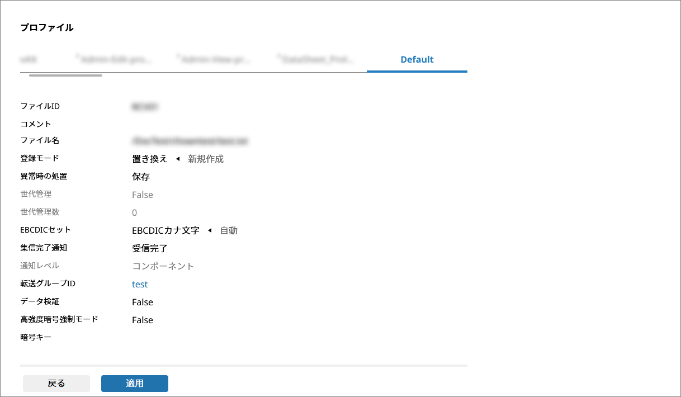681x397 pixels.
Task: Click the horizontal scrollbar under the tabs
Action: point(65,75)
